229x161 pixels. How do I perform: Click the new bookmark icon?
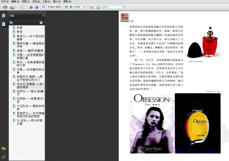pyautogui.click(x=41, y=22)
